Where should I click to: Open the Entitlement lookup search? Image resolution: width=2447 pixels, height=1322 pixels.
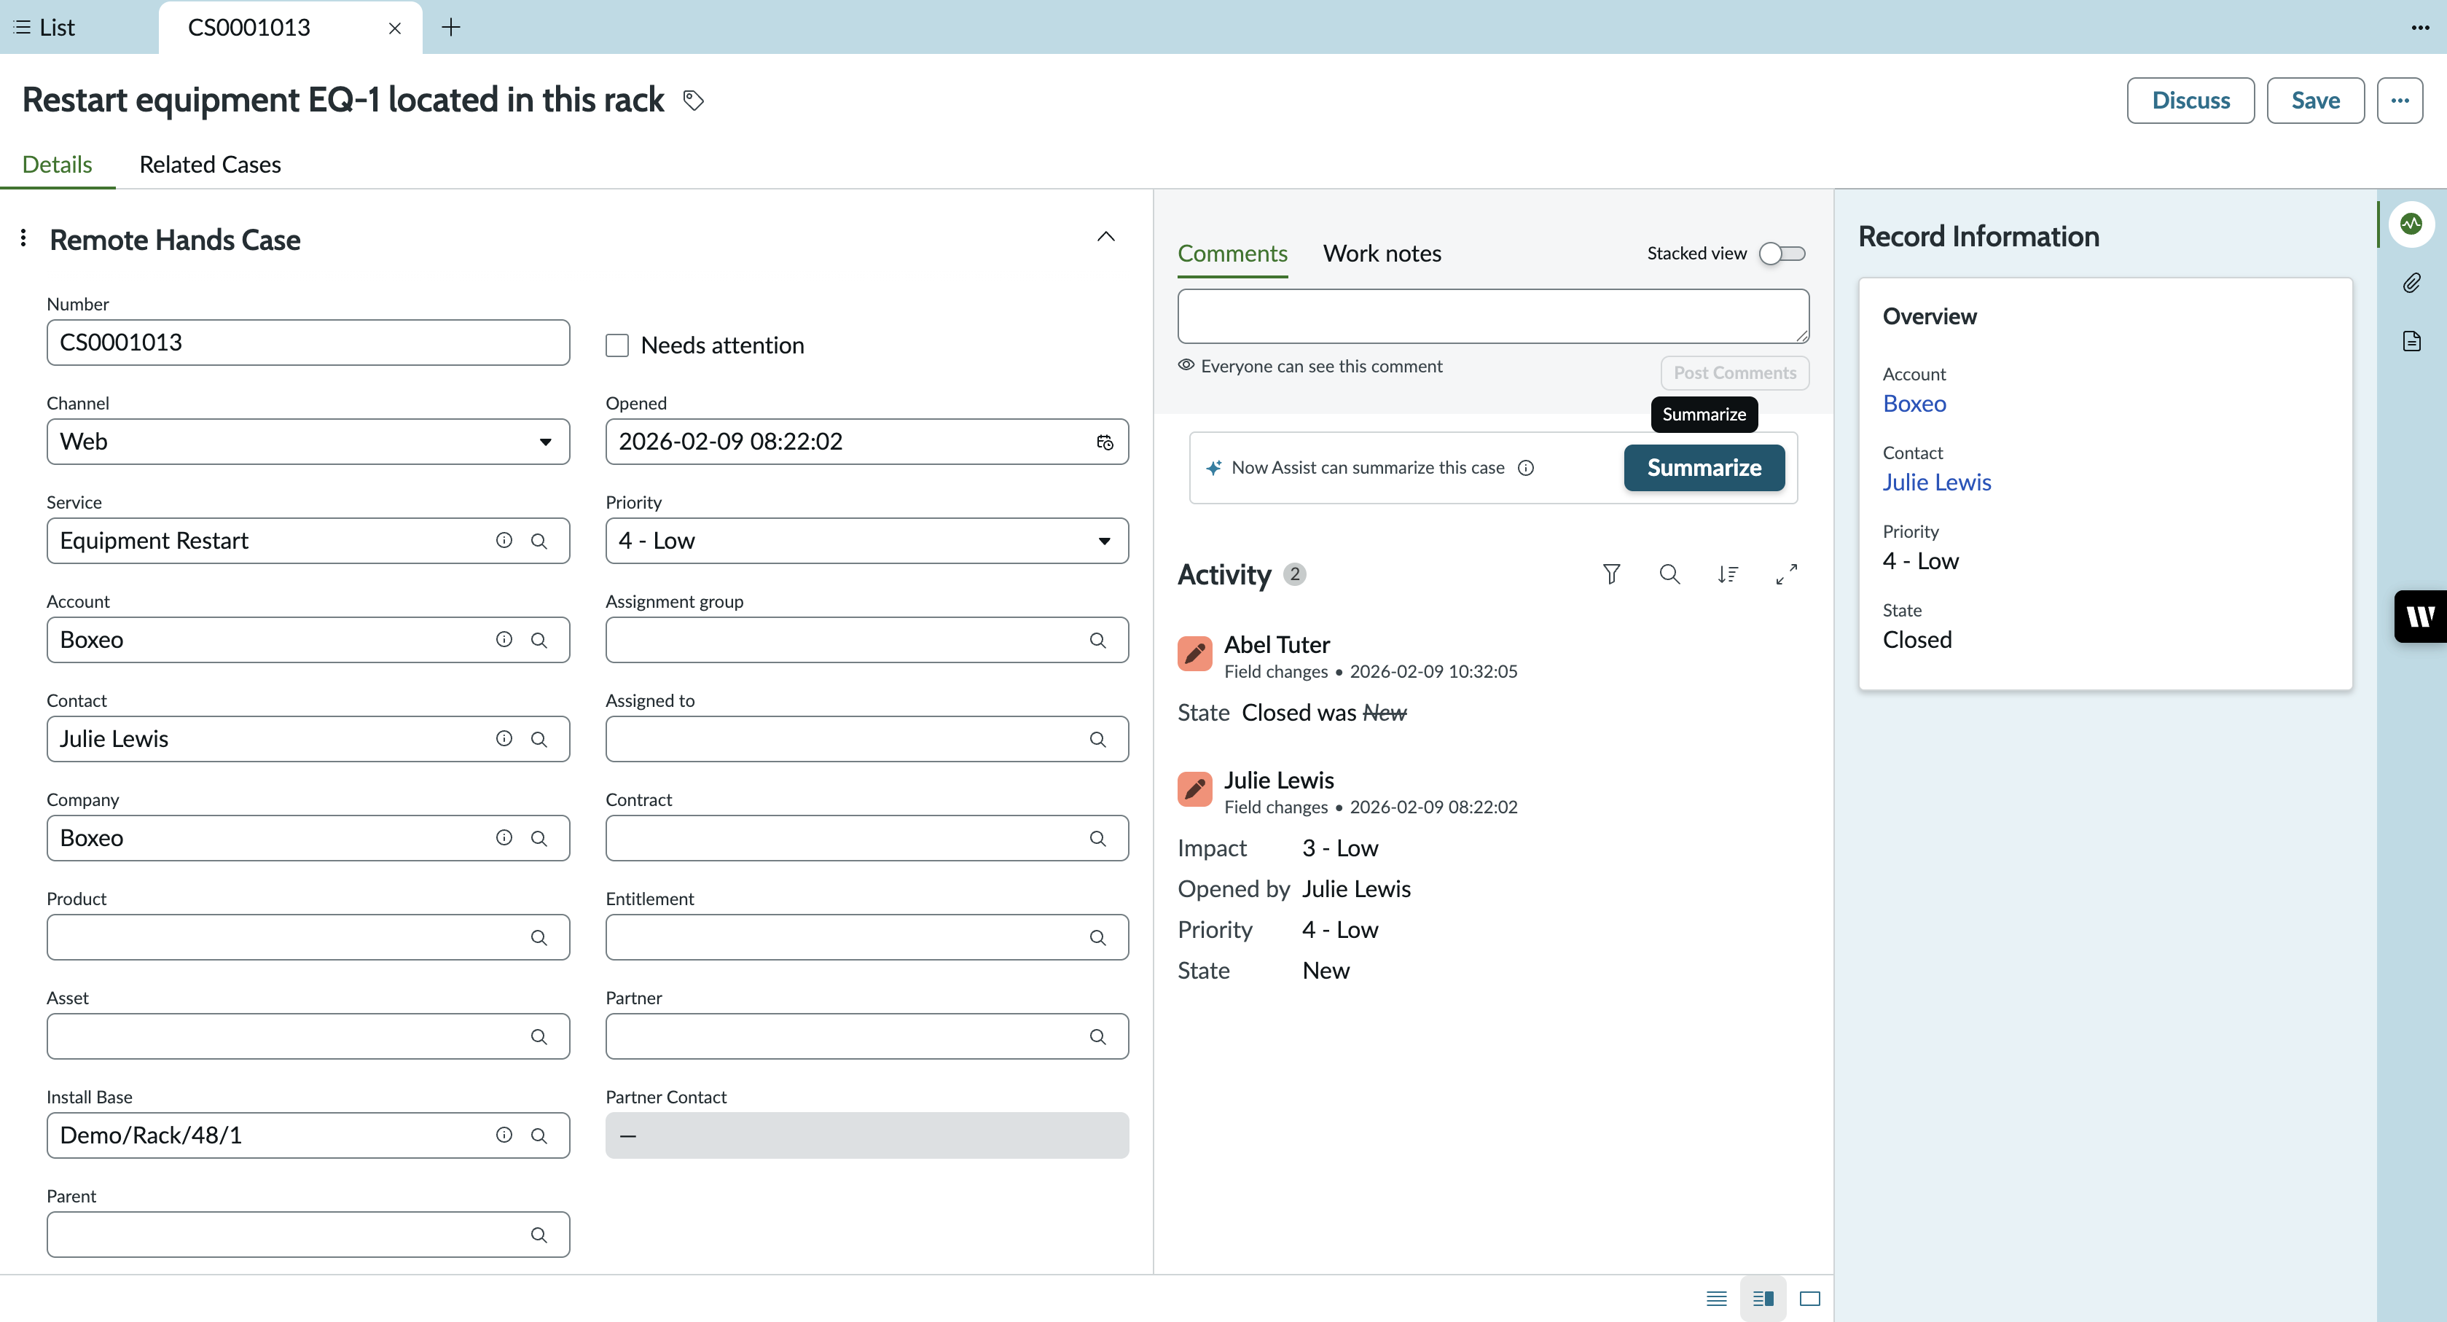tap(1097, 937)
